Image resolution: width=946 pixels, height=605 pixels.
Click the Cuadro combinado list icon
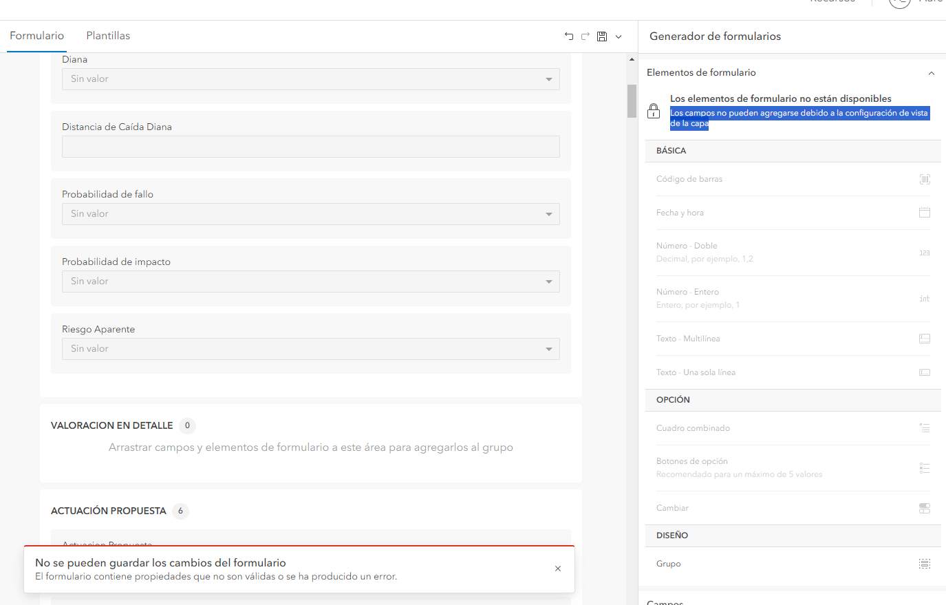[x=925, y=428]
